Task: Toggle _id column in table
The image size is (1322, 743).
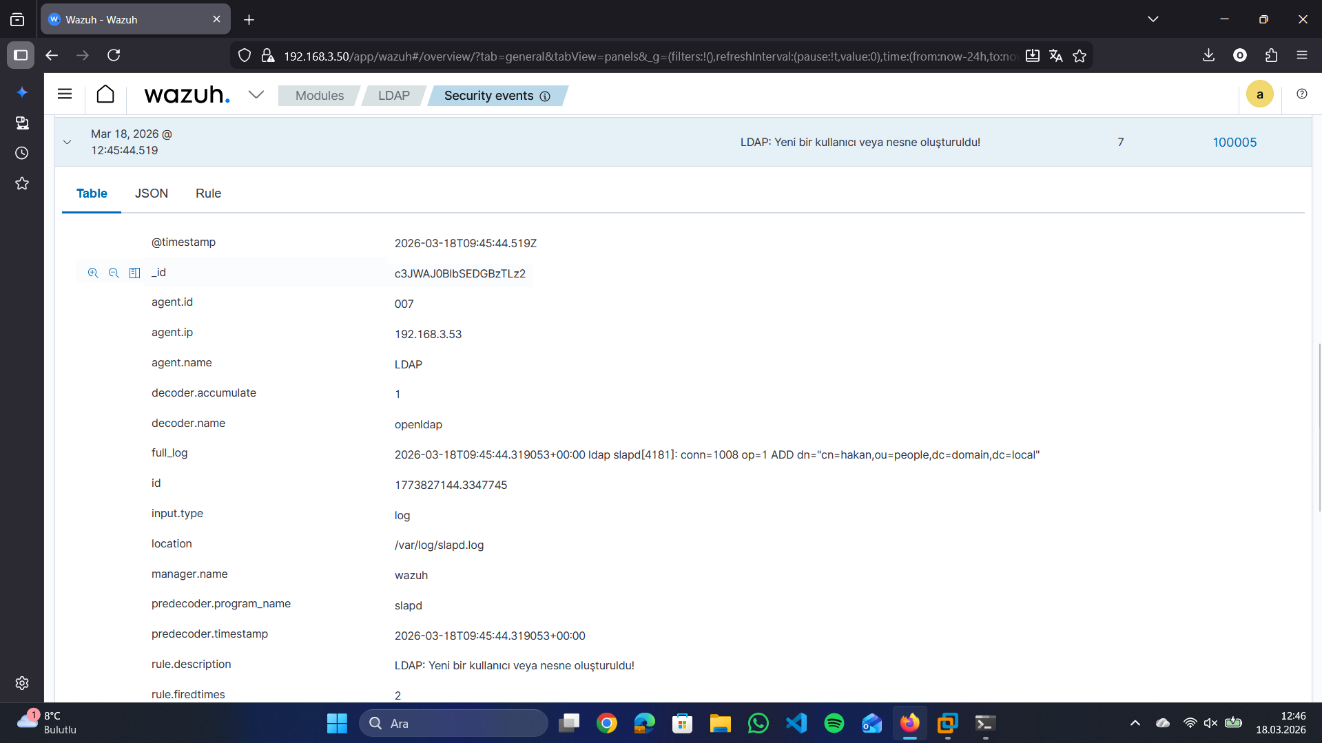Action: (x=134, y=273)
